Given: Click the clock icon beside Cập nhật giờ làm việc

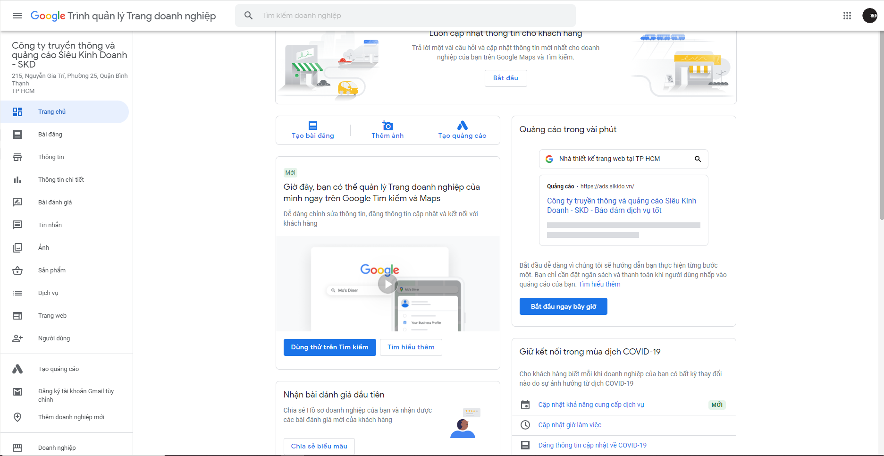Looking at the screenshot, I should (525, 425).
